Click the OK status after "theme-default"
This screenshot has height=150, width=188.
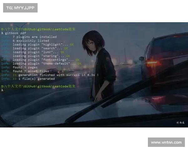pyautogui.click(x=80, y=63)
